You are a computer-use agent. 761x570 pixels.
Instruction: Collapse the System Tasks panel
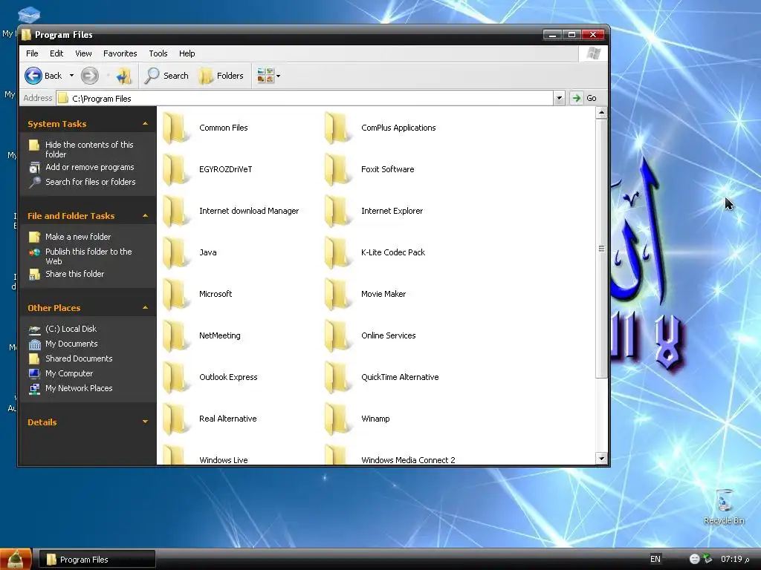click(x=145, y=124)
